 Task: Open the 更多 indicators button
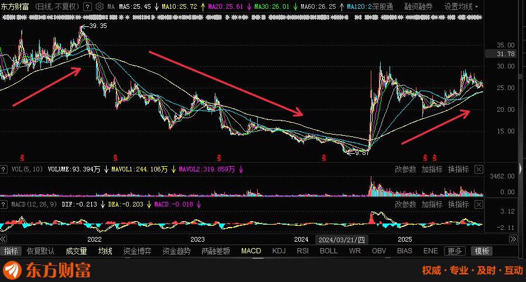point(455,251)
